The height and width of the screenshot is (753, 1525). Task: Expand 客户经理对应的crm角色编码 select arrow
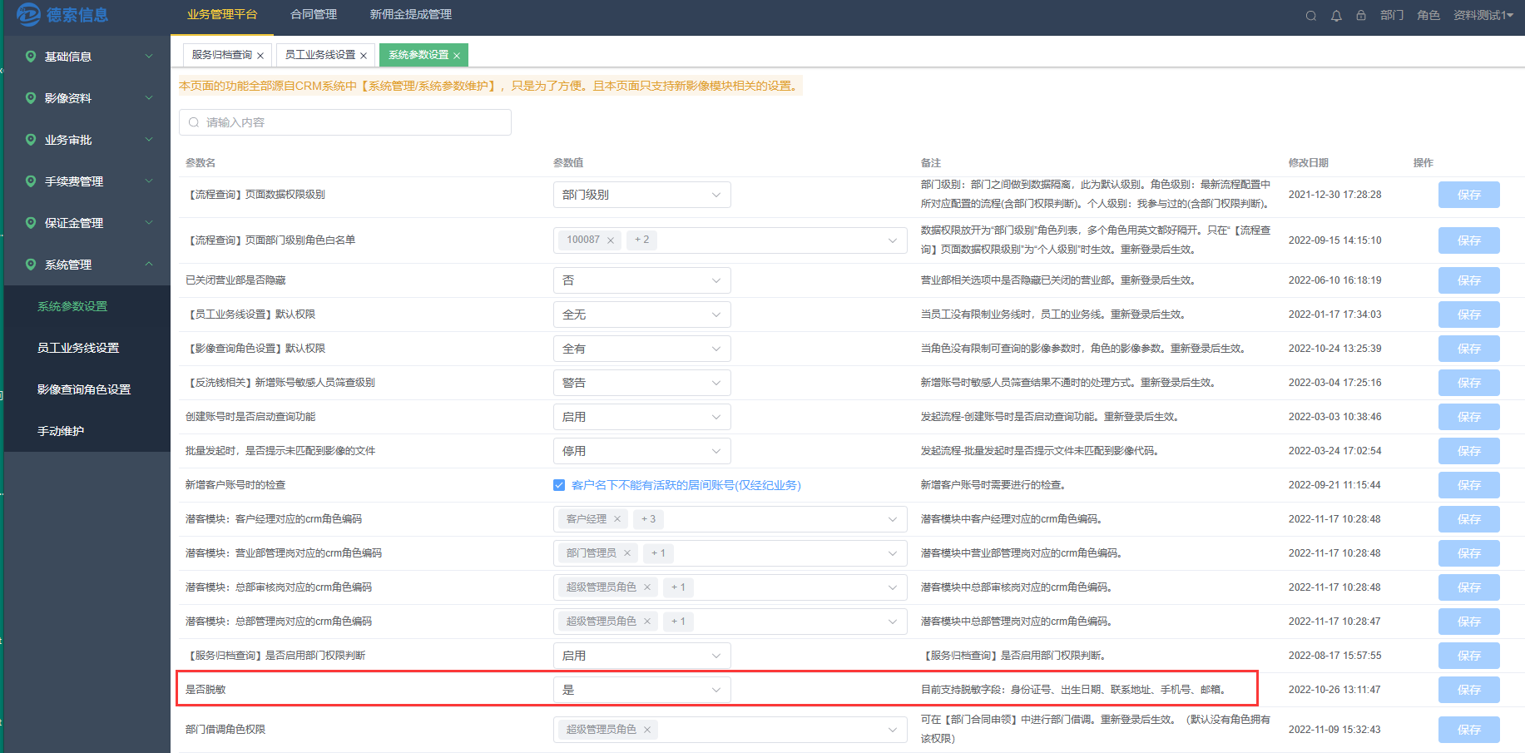click(893, 519)
